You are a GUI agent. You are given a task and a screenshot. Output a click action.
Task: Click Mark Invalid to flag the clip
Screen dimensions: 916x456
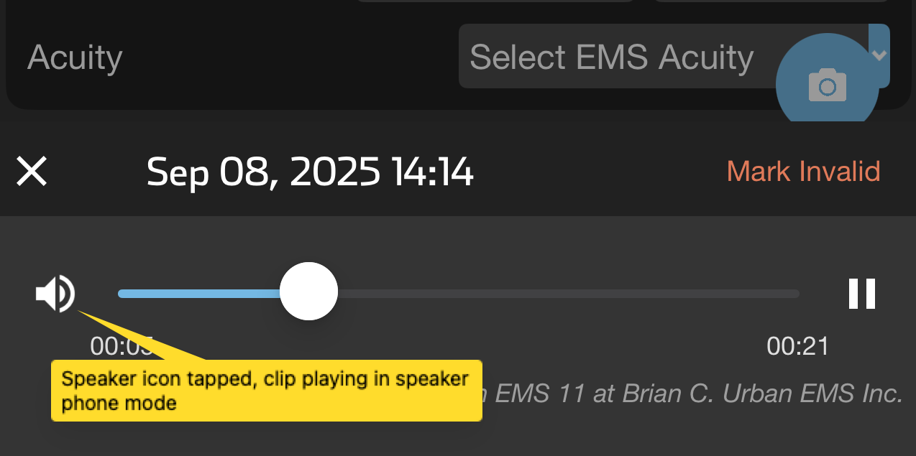tap(803, 171)
